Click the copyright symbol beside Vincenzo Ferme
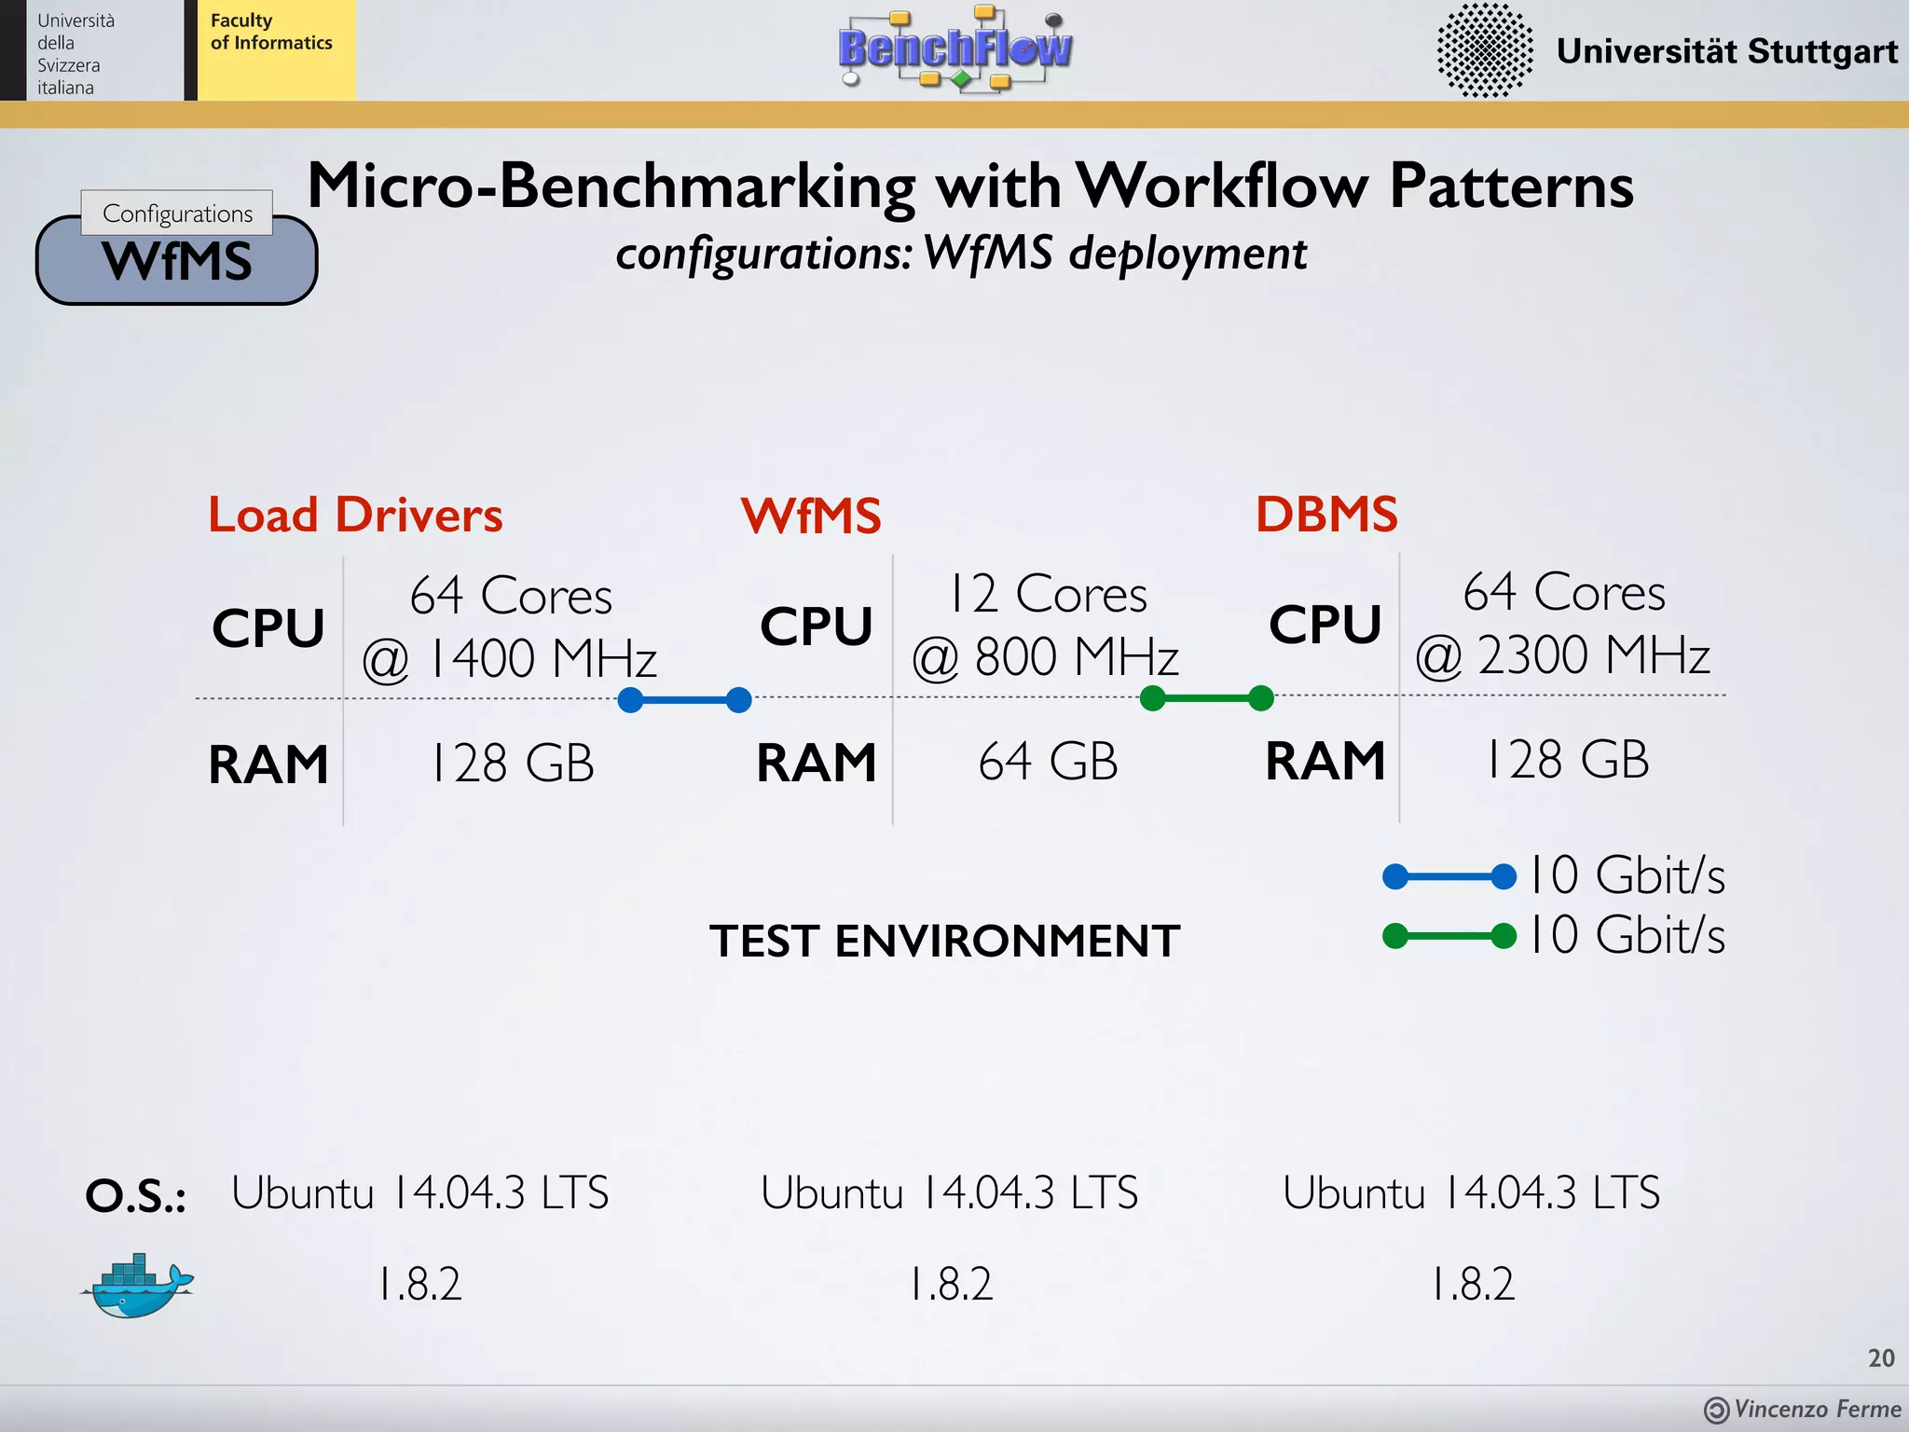 pyautogui.click(x=1716, y=1411)
